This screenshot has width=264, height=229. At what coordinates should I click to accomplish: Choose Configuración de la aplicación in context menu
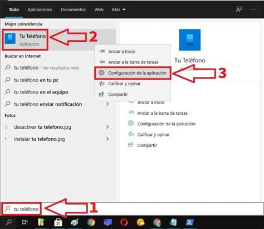point(133,73)
